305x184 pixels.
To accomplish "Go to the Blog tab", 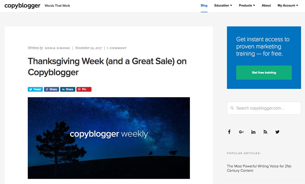I will point(204,5).
